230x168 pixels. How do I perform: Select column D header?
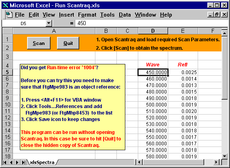(153, 31)
